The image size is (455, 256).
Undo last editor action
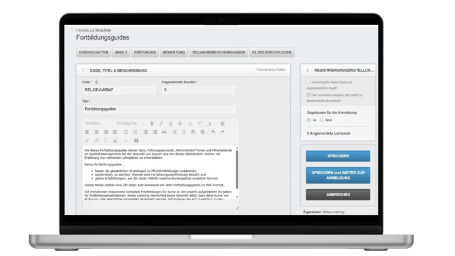pos(213,132)
